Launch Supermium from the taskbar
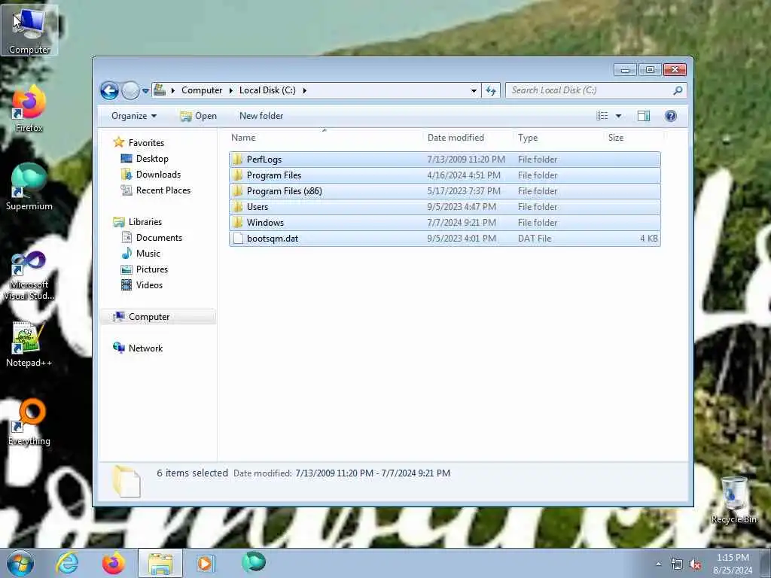771x578 pixels. click(254, 563)
